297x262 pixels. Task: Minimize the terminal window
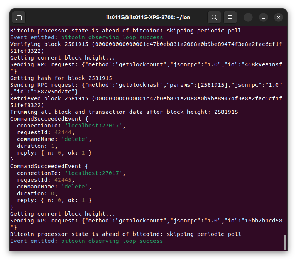pos(248,18)
